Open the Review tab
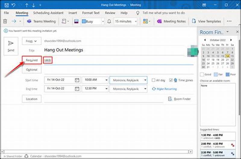The width and height of the screenshot is (241, 159). point(110,13)
